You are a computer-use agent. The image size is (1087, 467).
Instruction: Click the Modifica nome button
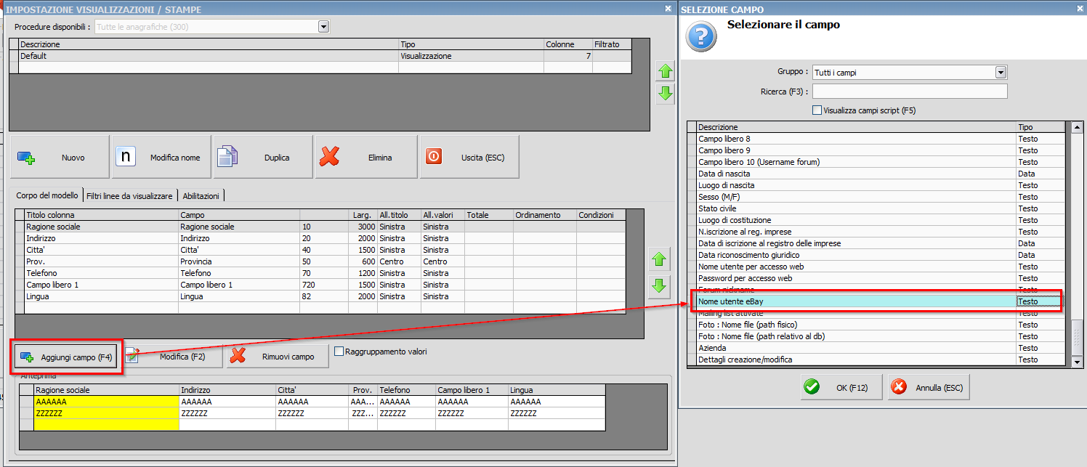161,157
